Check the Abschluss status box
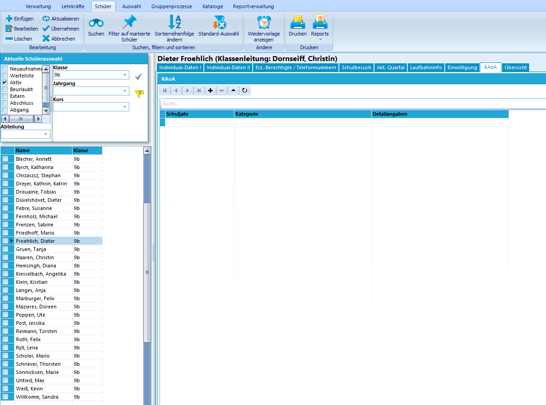 click(5, 103)
